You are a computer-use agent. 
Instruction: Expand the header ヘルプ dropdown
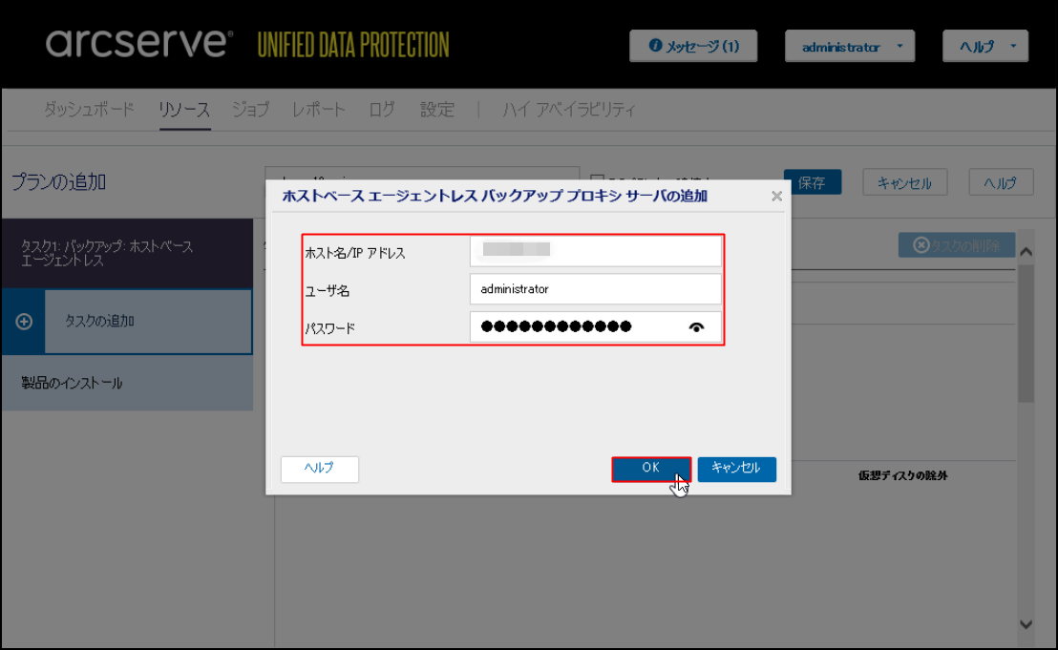tap(985, 46)
